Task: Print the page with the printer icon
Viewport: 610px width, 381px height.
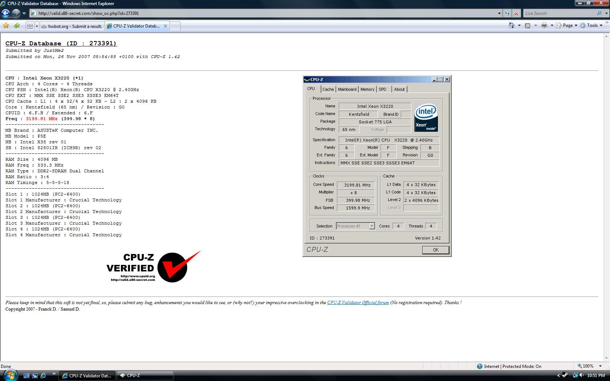Action: 544,25
